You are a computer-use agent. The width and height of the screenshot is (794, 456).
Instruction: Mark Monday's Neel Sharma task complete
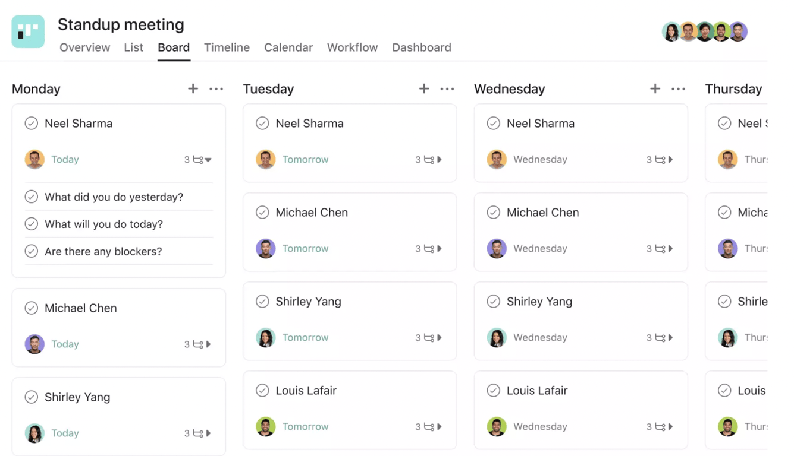coord(32,123)
